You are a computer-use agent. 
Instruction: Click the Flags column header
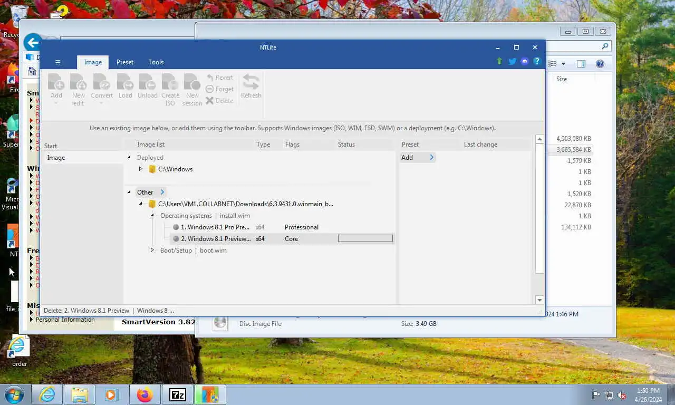pos(292,144)
